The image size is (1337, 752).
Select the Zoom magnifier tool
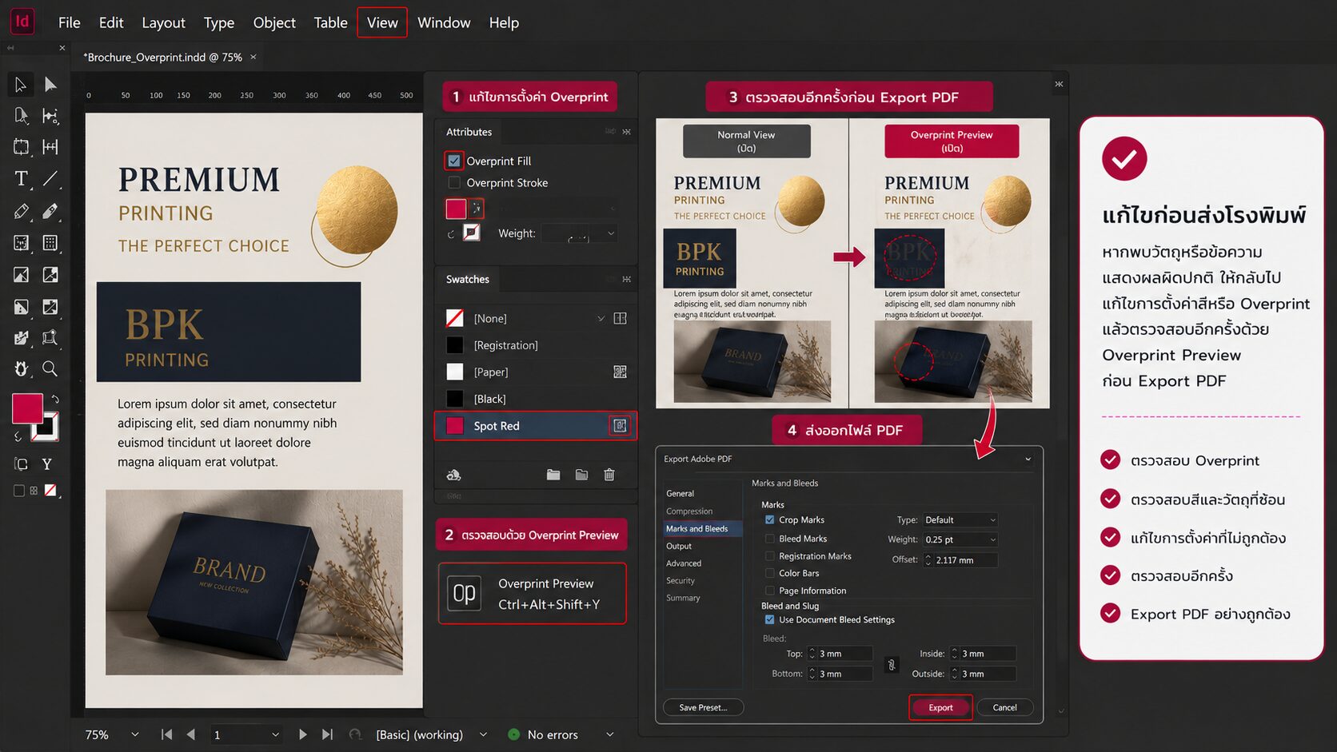pyautogui.click(x=50, y=368)
